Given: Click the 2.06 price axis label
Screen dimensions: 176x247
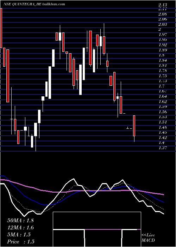Looking at the screenshot, I should (163, 19).
